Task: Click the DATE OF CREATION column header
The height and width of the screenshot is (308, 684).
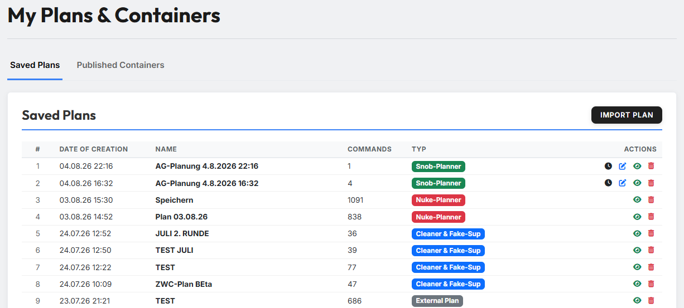Action: (94, 149)
